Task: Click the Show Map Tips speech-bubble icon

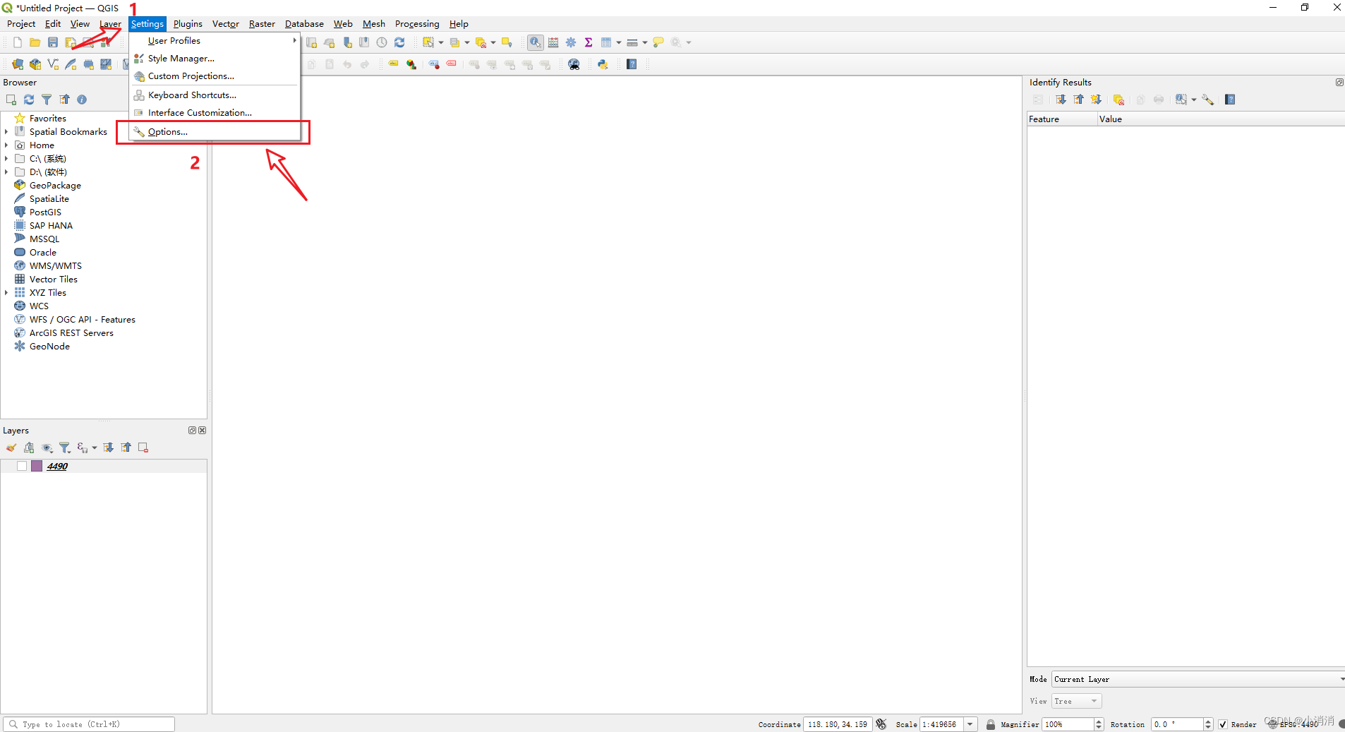Action: pos(658,42)
